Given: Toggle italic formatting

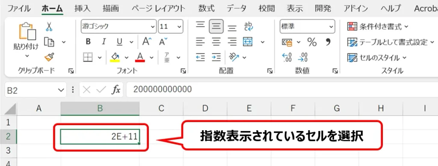Looking at the screenshot, I should (x=104, y=42).
